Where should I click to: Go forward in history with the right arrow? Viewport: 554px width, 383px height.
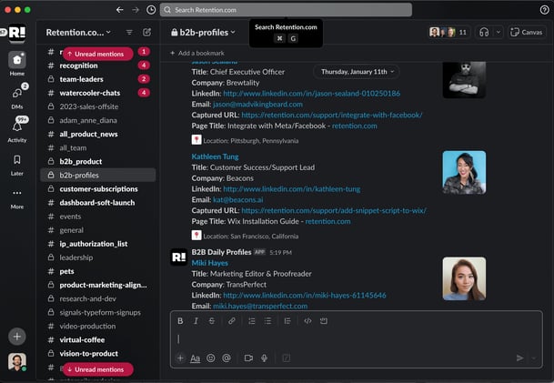pos(136,10)
